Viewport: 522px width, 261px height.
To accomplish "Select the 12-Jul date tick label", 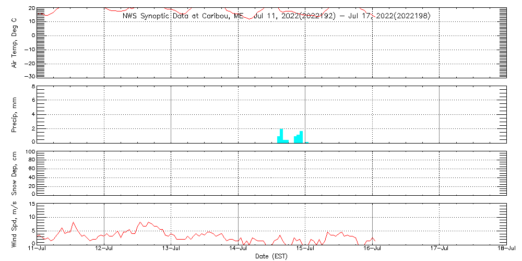I will [104, 250].
